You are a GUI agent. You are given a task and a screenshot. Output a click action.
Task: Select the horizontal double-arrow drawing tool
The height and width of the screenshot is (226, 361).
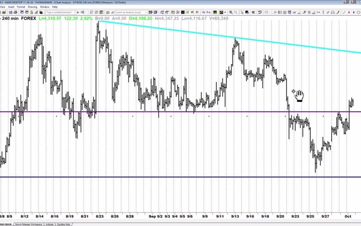coord(318,12)
